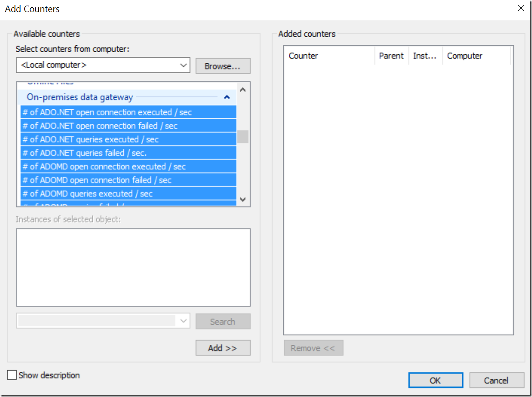Click the Browse... button
This screenshot has width=532, height=397.
[x=222, y=66]
